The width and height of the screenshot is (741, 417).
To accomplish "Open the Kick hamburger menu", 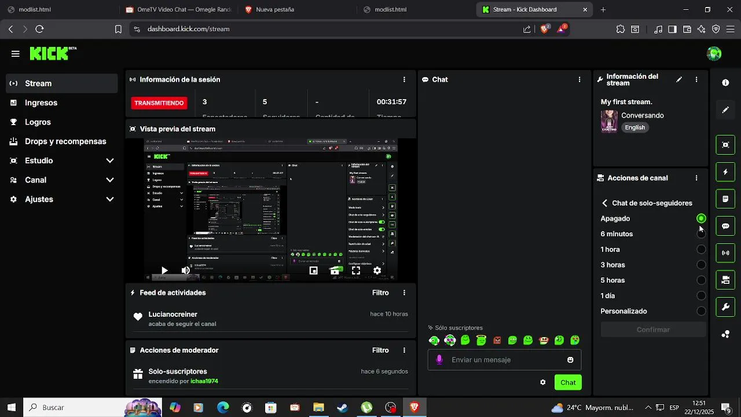I will [x=16, y=54].
